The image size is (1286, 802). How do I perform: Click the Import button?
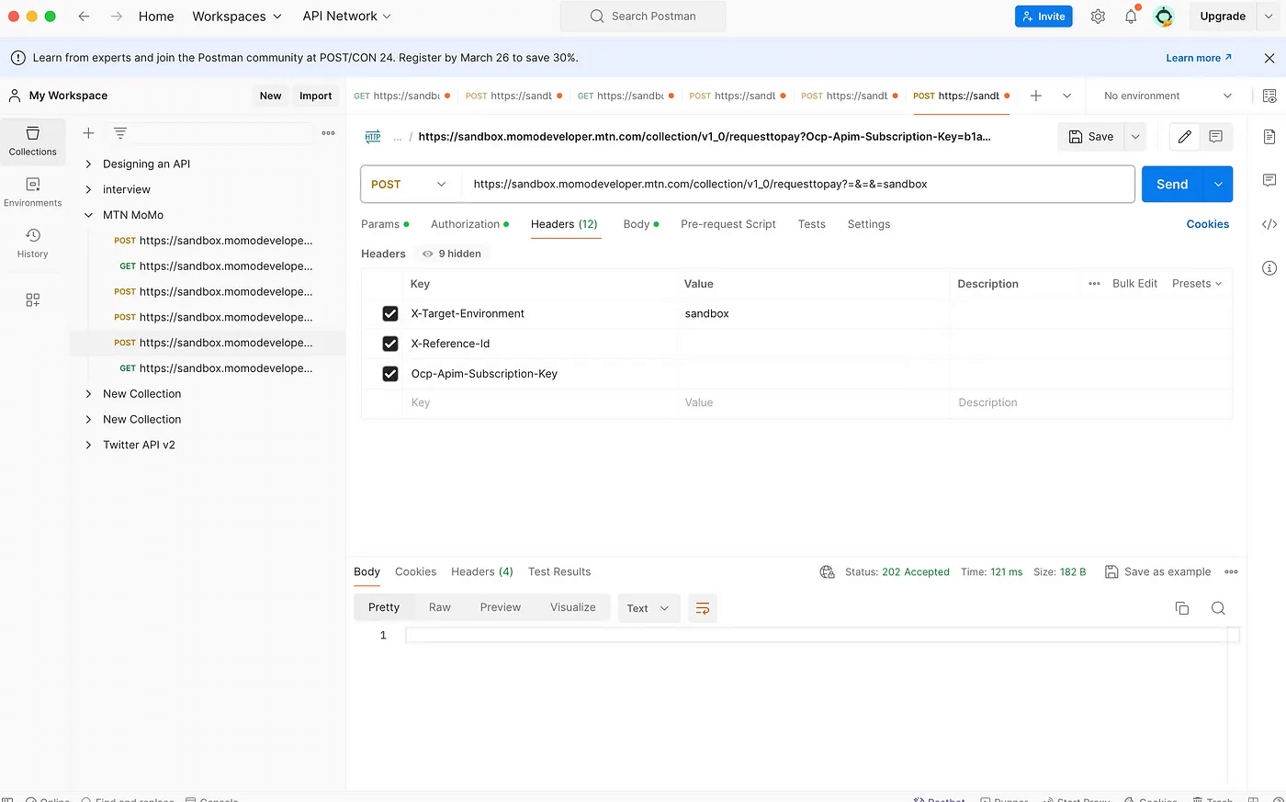(315, 96)
